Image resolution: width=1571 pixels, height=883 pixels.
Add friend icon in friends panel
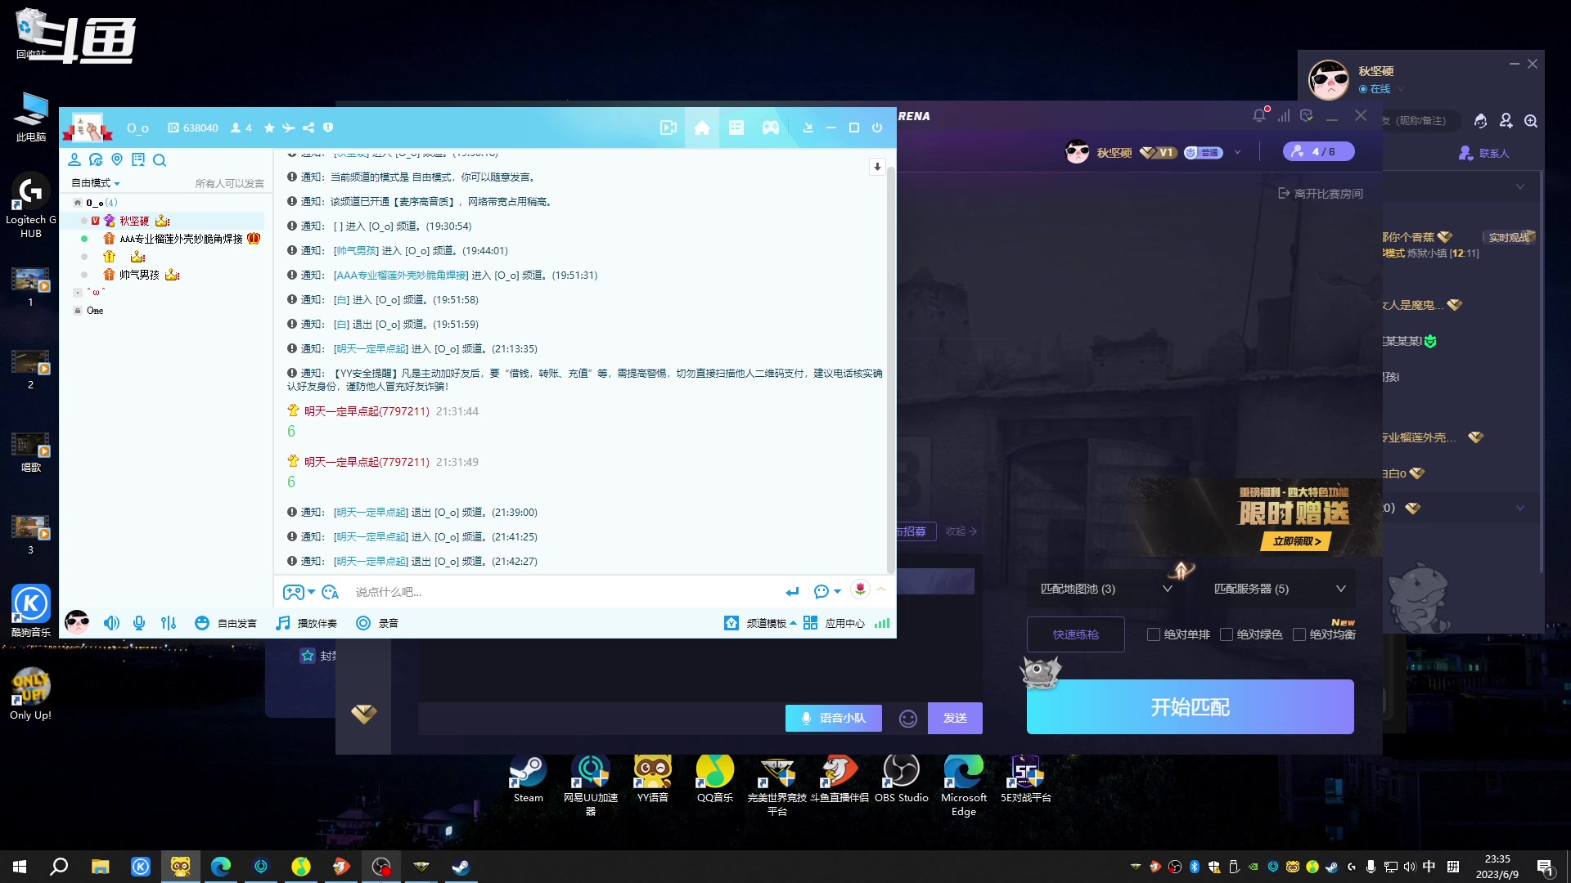(x=1506, y=121)
